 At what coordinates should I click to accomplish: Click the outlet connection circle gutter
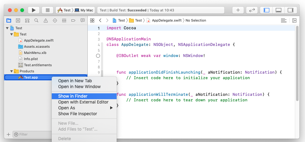(x=98, y=56)
